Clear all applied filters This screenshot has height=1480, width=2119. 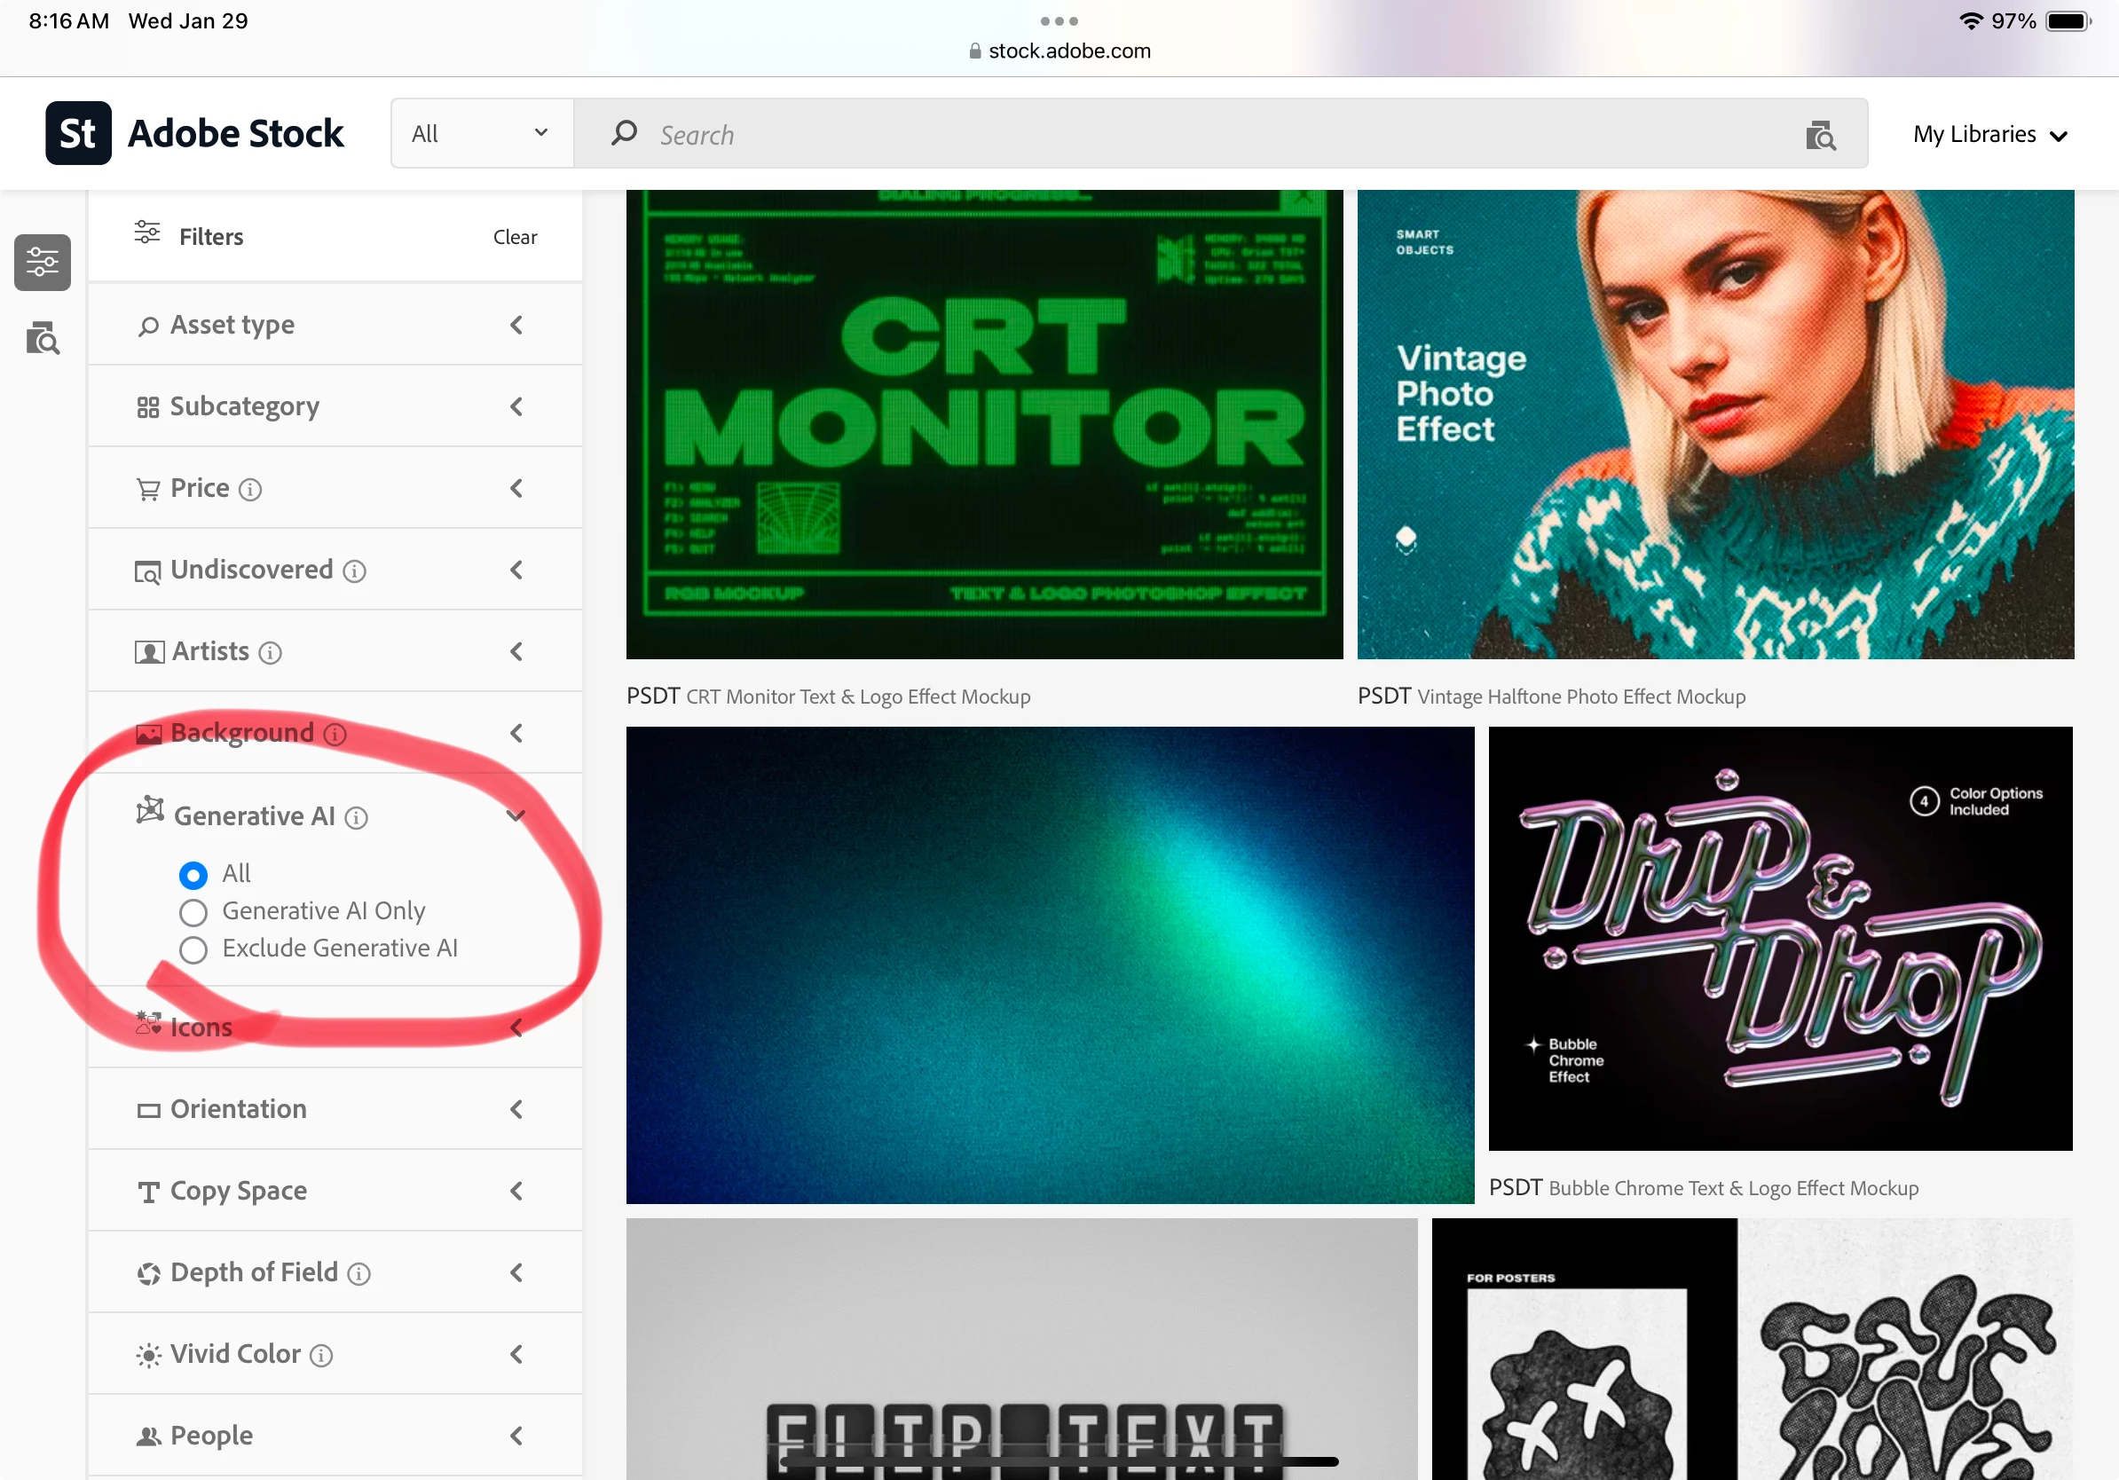click(x=514, y=237)
